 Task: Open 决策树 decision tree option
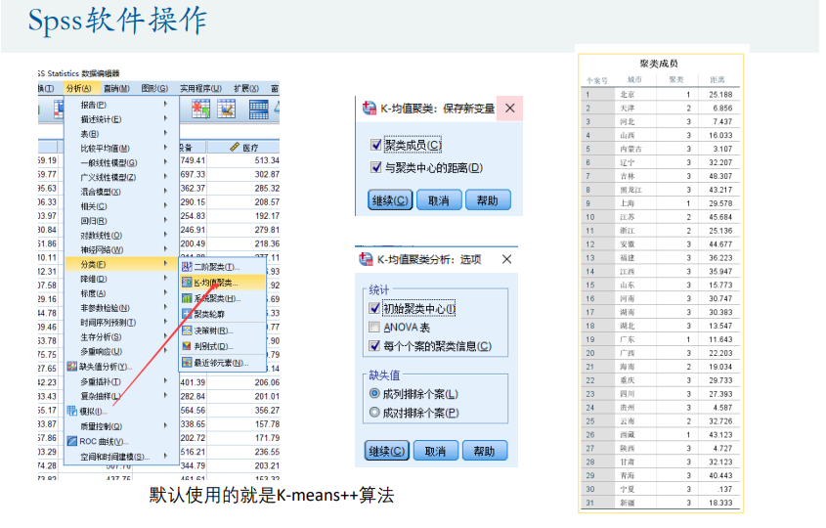click(x=213, y=330)
